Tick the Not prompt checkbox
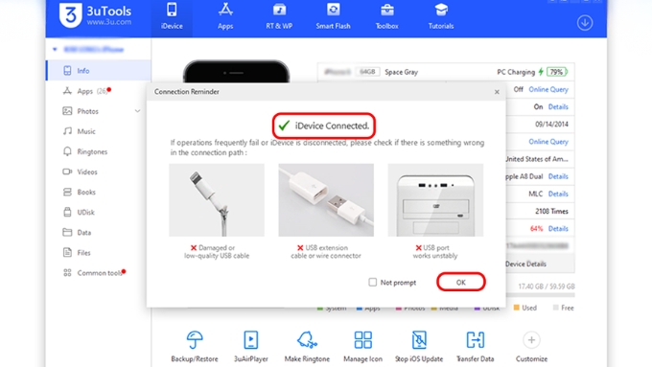The width and height of the screenshot is (652, 367). pos(373,283)
